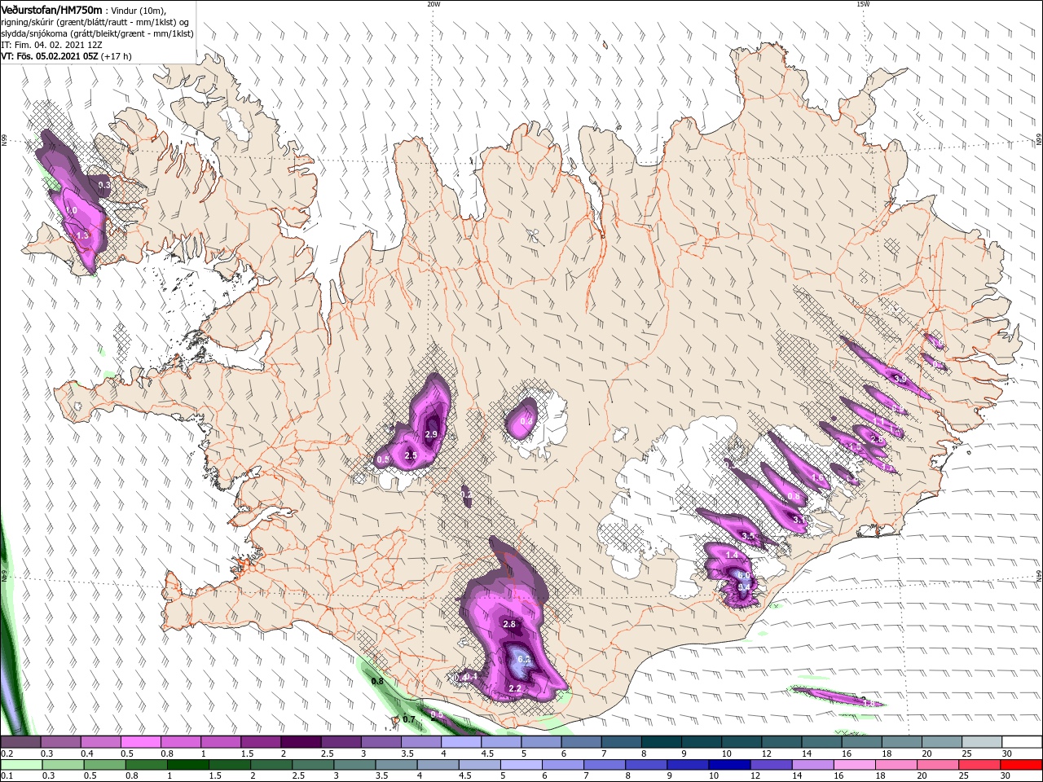Click lower legend swatch between 0.1 and 0.3
The height and width of the screenshot is (782, 1043).
(20, 765)
